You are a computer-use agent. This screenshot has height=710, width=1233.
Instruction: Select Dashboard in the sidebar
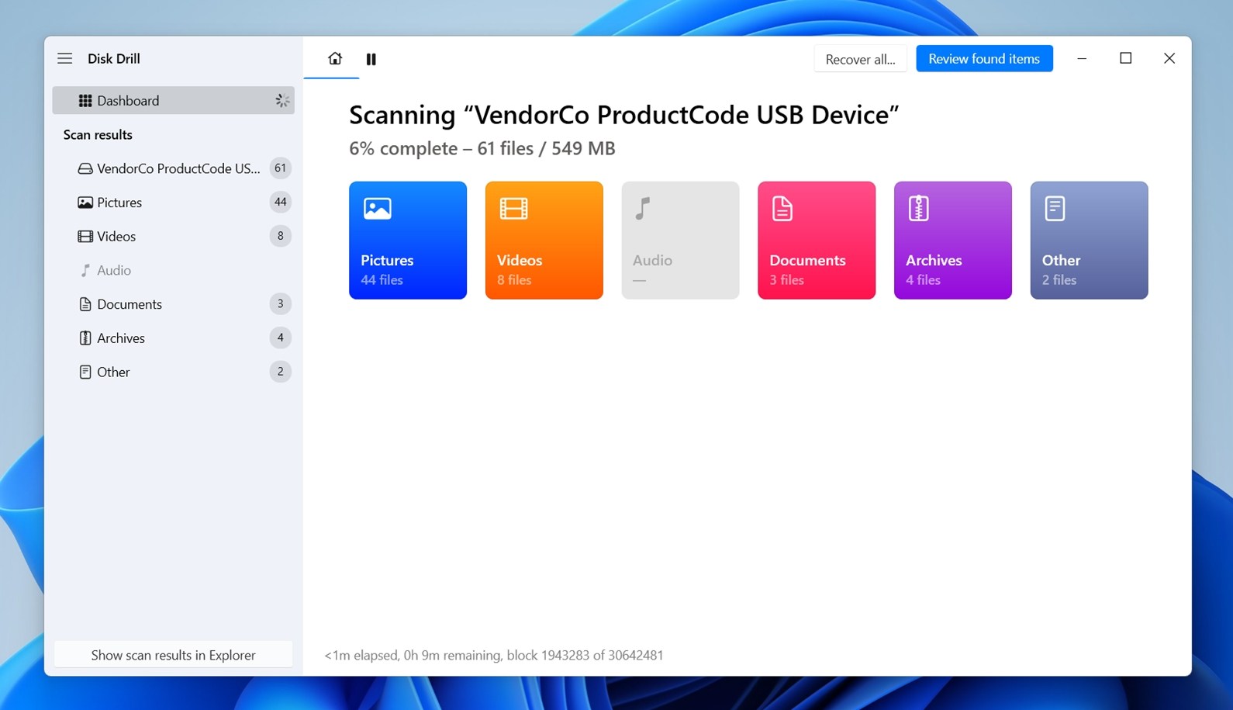(173, 101)
